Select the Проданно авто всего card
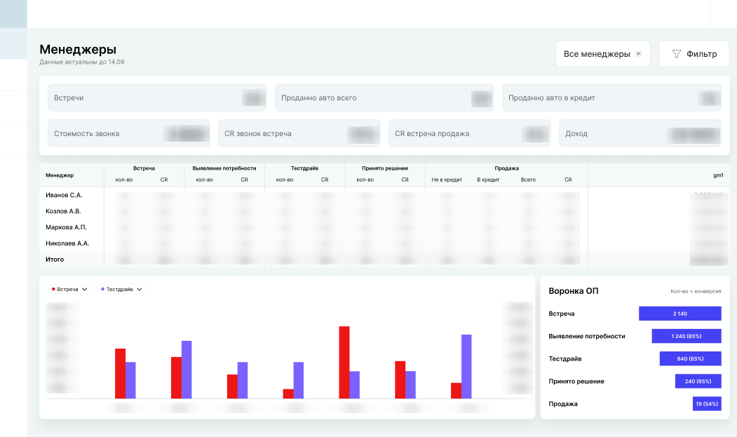Viewport: 737px width, 437px height. coord(384,98)
